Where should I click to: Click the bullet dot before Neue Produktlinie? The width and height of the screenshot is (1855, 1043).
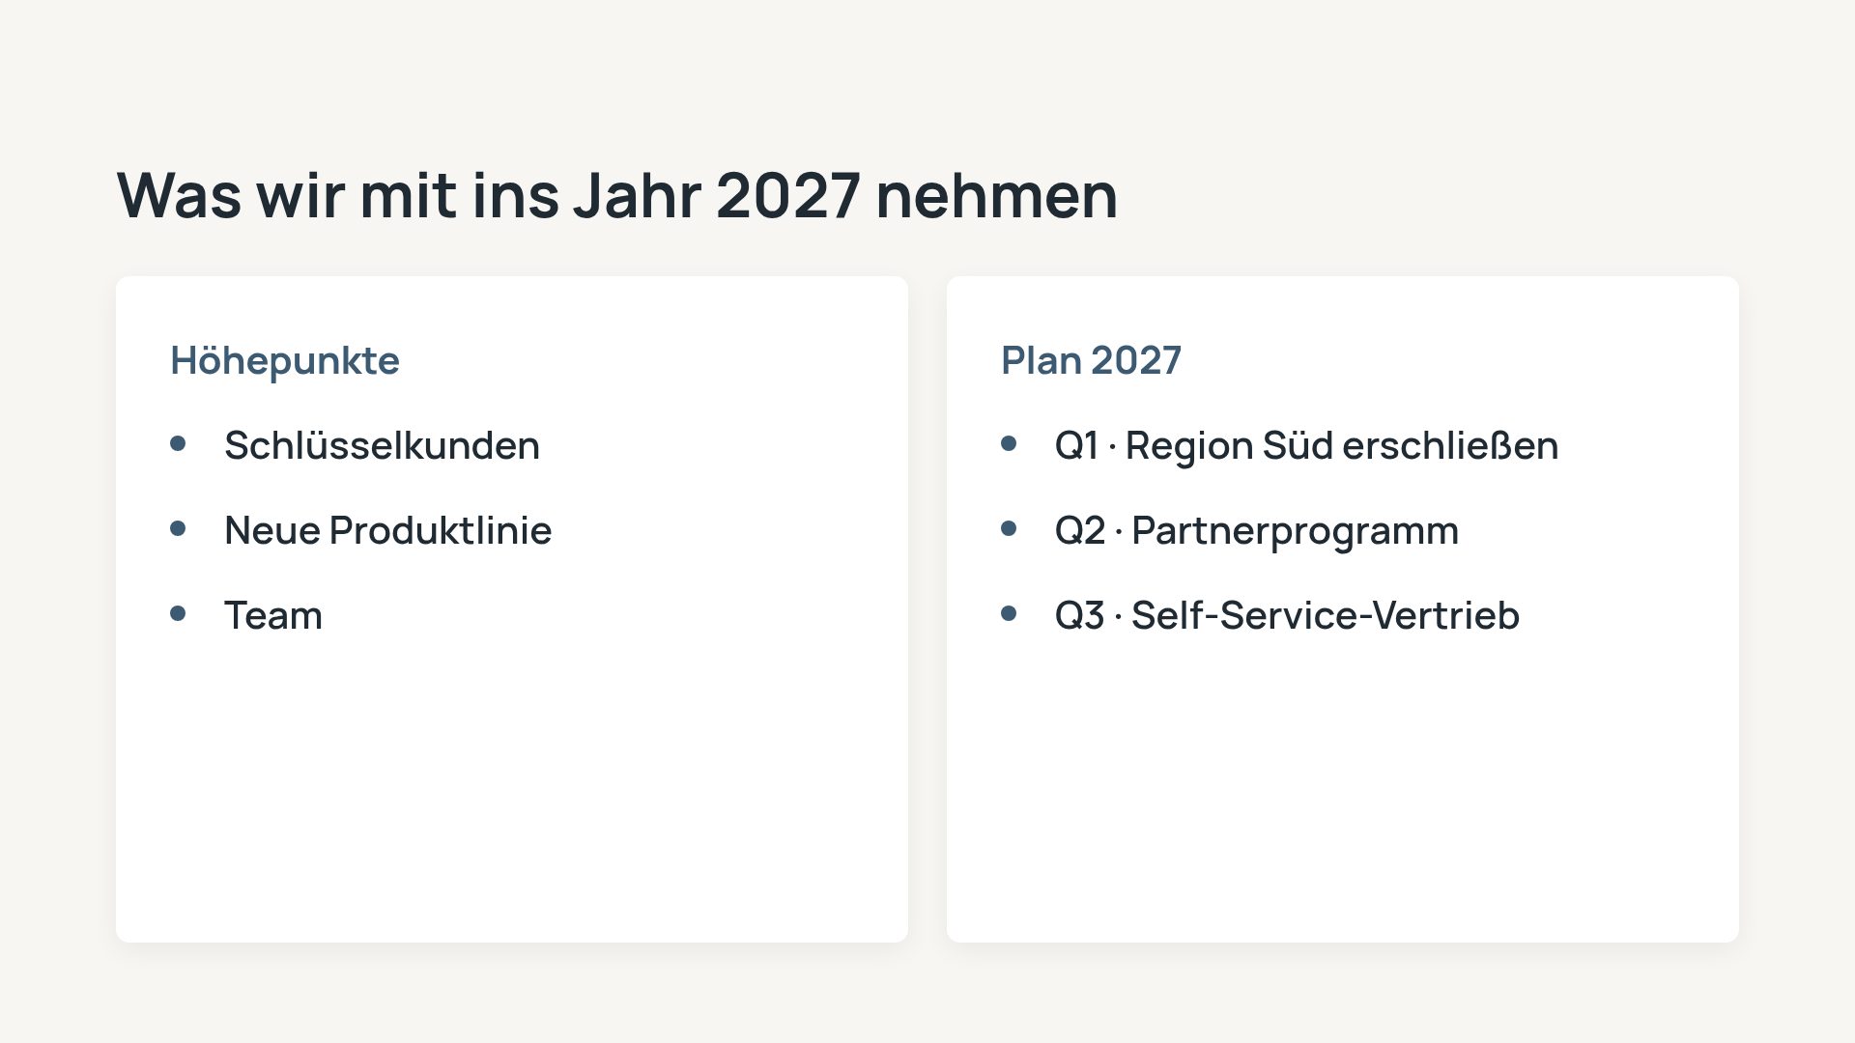point(178,528)
